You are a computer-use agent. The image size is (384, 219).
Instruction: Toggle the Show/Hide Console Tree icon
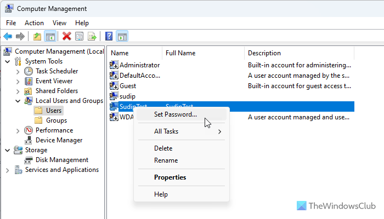coord(49,36)
